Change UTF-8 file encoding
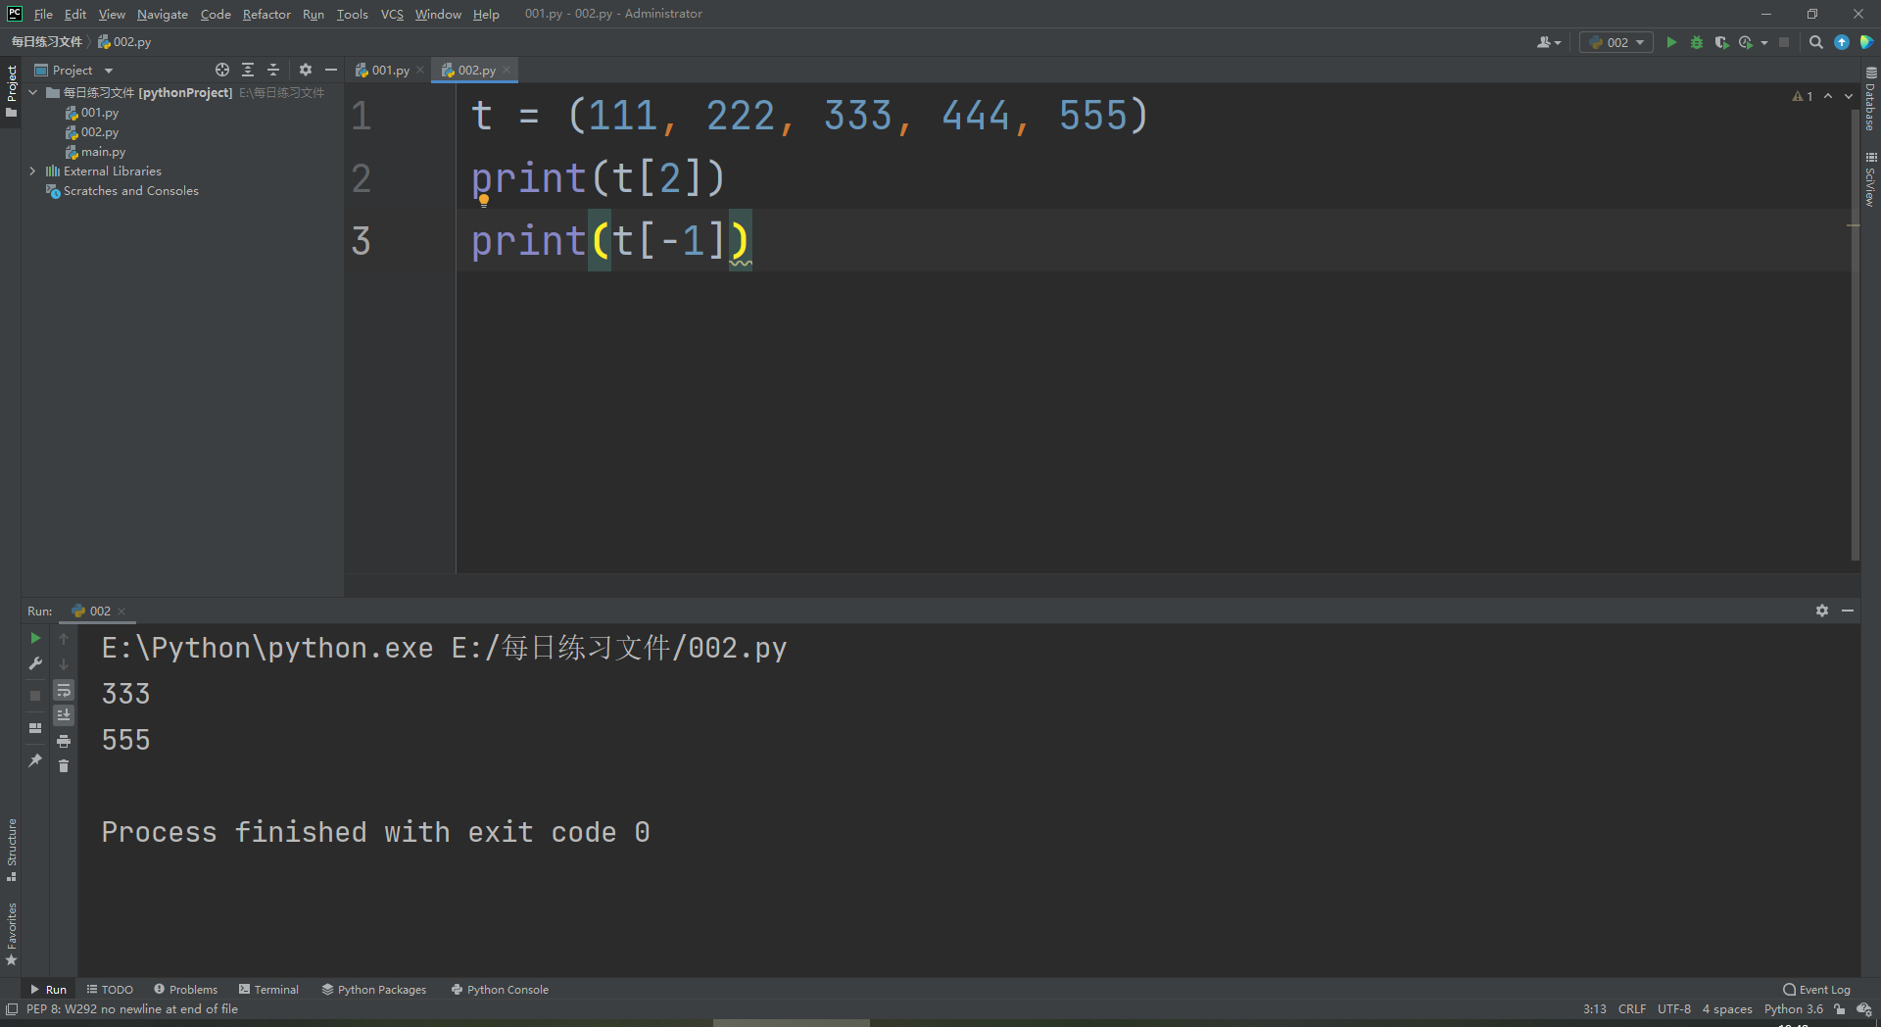Image resolution: width=1881 pixels, height=1027 pixels. pos(1674,1008)
